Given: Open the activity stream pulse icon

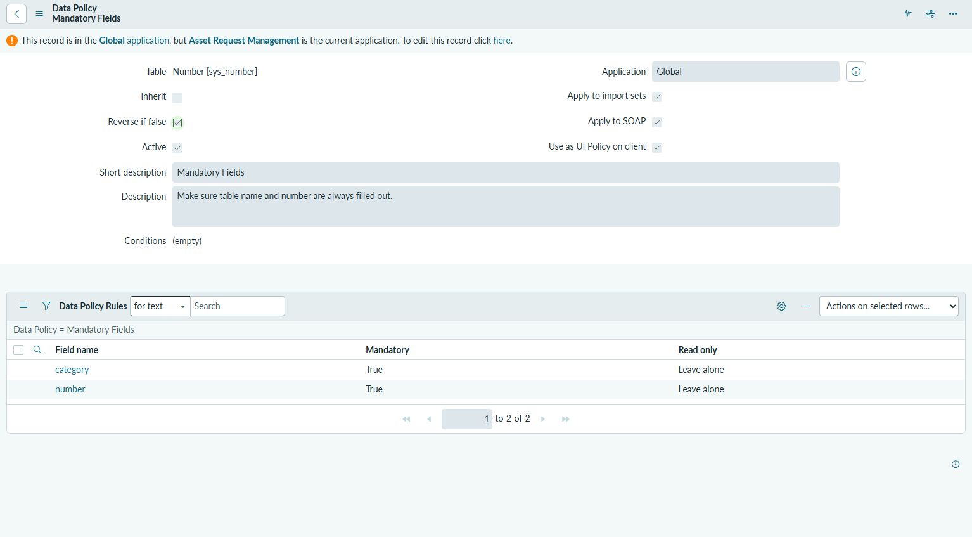Looking at the screenshot, I should click(x=907, y=13).
